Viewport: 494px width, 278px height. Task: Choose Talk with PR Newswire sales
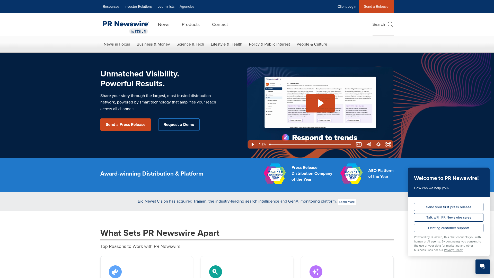coord(449,217)
